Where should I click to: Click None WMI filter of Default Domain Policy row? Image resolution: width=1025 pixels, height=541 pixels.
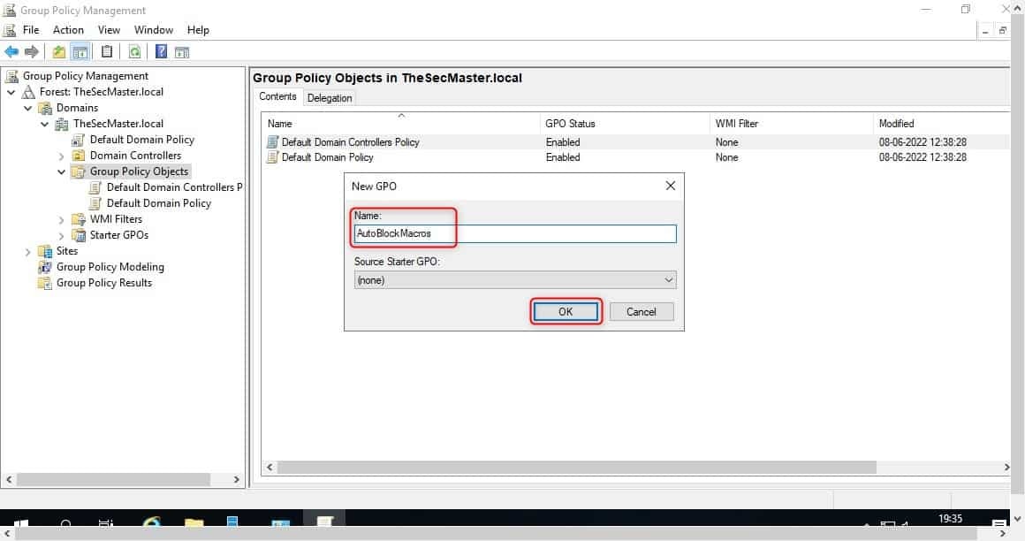click(x=726, y=157)
